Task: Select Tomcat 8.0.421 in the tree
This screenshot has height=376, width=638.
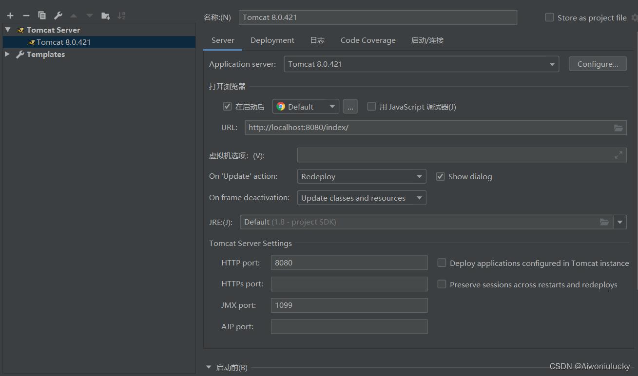Action: pos(99,42)
